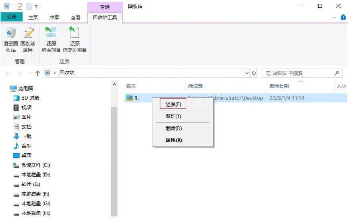Open the blue help question mark
Image resolution: width=348 pixels, height=218 pixels.
coord(343,18)
